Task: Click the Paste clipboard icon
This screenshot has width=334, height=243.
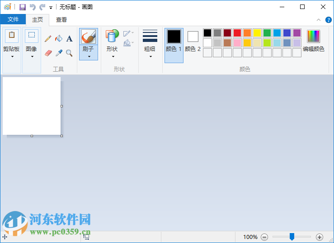Action: point(12,35)
